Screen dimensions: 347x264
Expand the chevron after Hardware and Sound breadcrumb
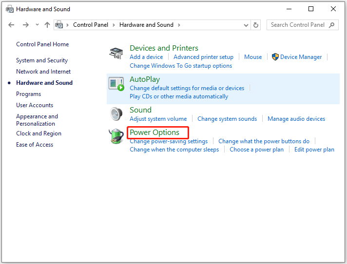coord(179,25)
